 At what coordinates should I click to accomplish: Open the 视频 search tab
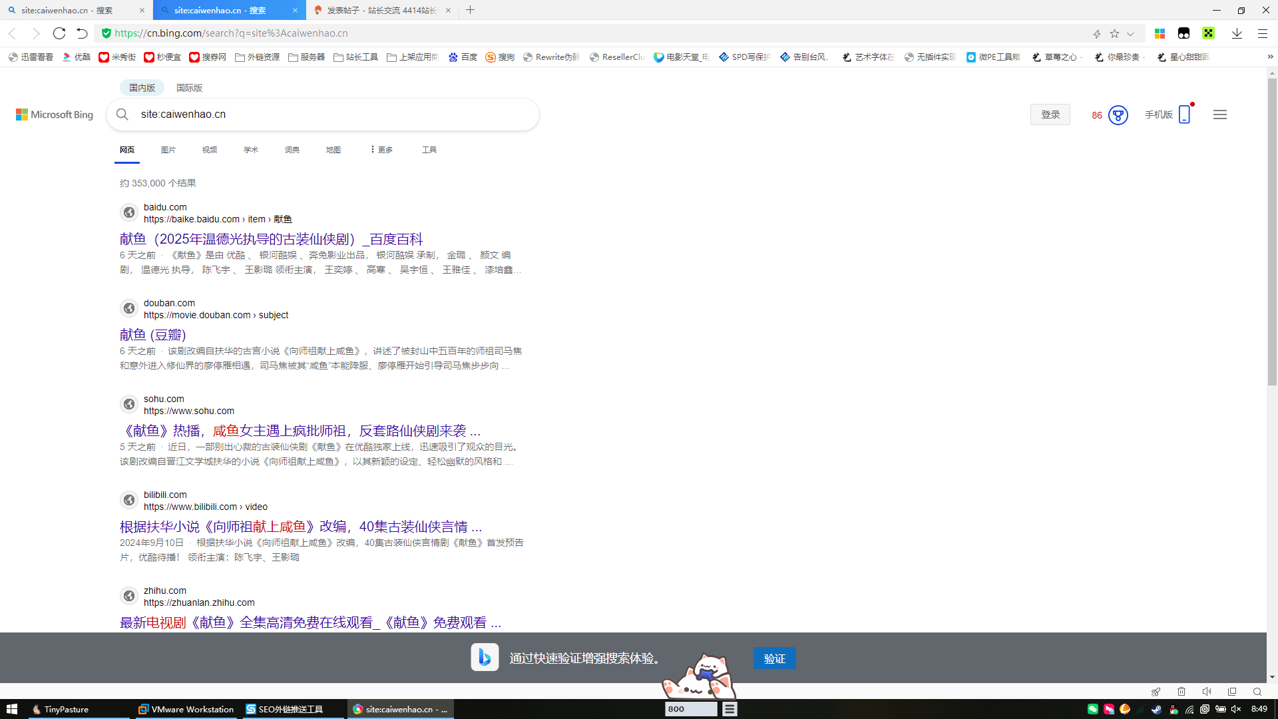point(210,150)
